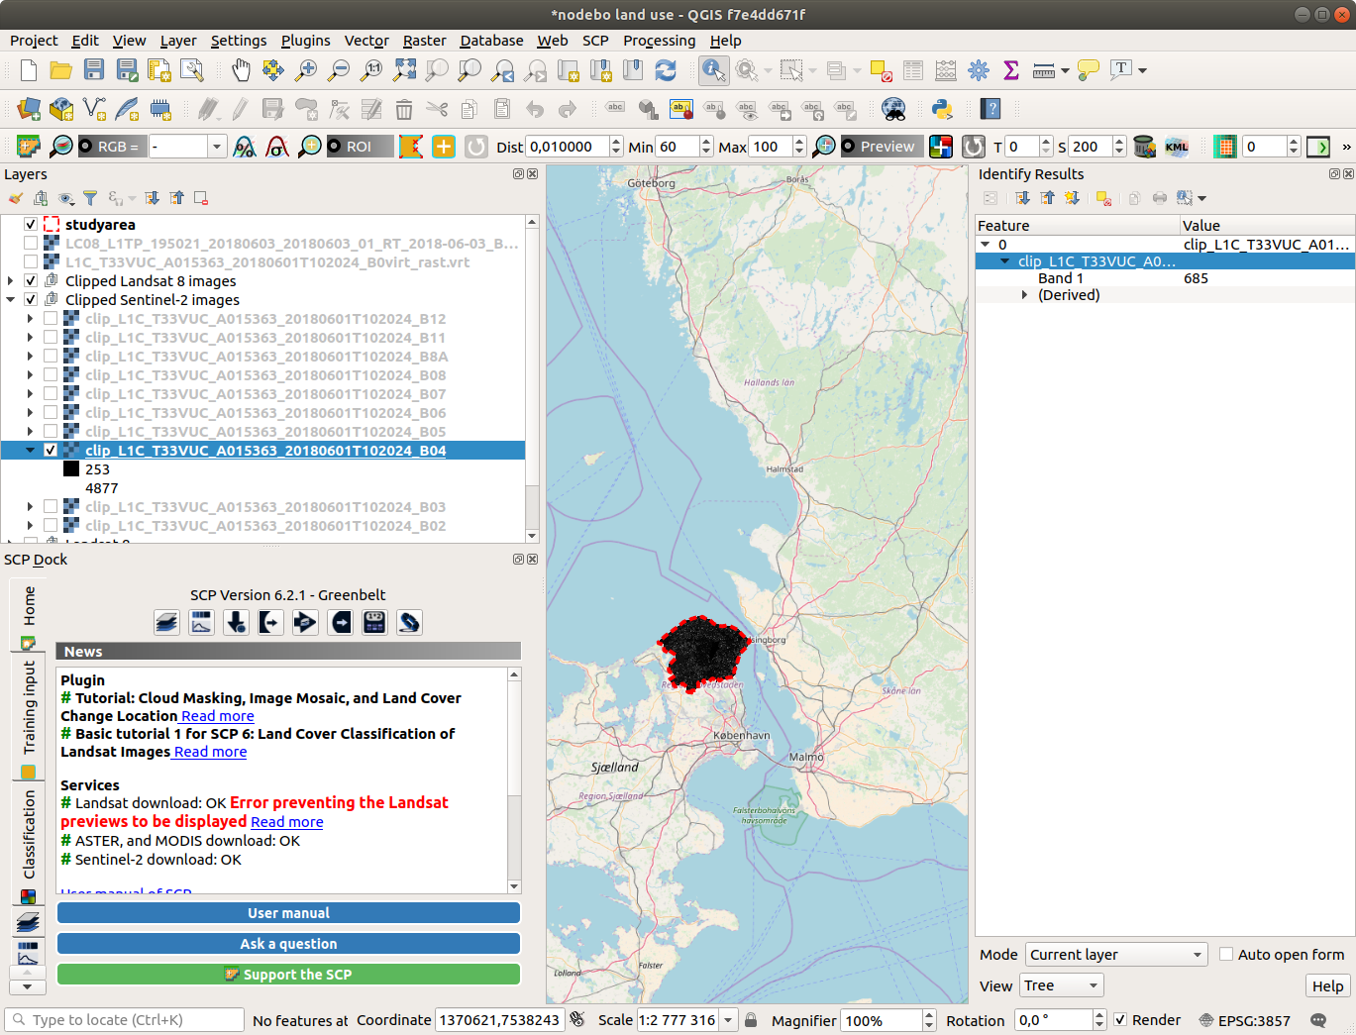1356x1035 pixels.
Task: Toggle visibility of the B12 layer
Action: [51, 319]
